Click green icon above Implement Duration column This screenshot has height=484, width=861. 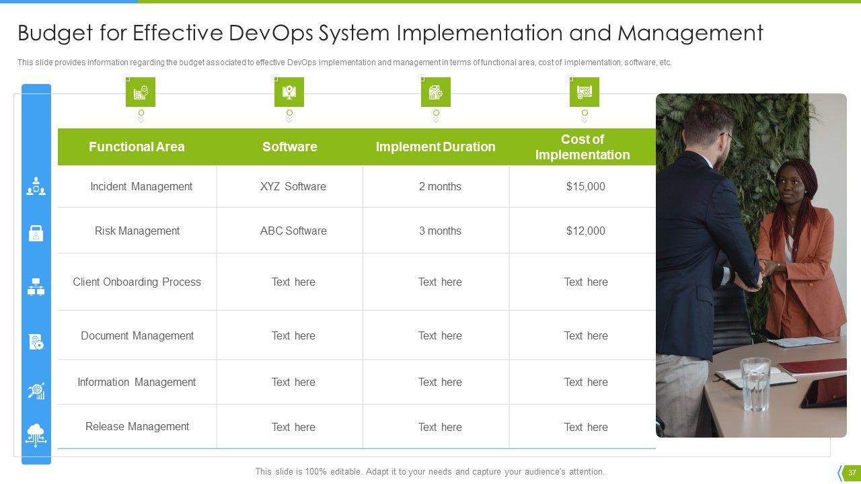[435, 92]
